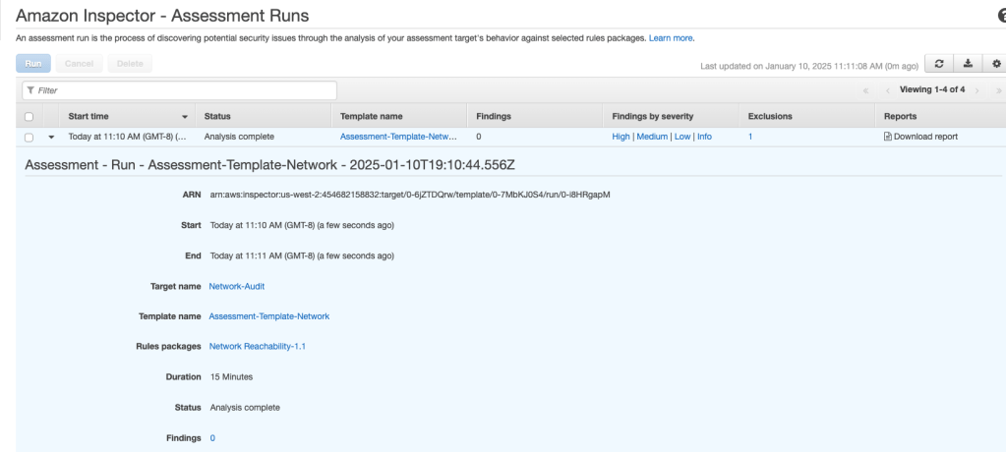Click the refresh icon button
Screen dimensions: 1006x452
[x=939, y=65]
